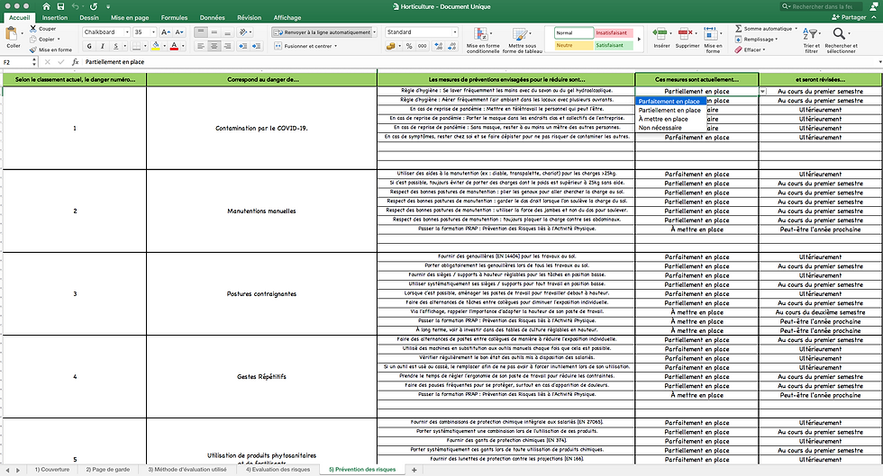Apply the Satisfaisant green cell style
This screenshot has width=883, height=476.
614,45
